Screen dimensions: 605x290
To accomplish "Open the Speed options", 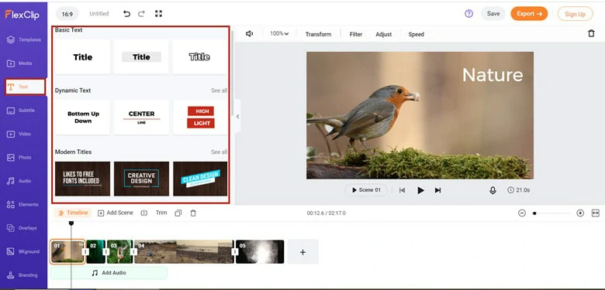I will click(x=416, y=34).
